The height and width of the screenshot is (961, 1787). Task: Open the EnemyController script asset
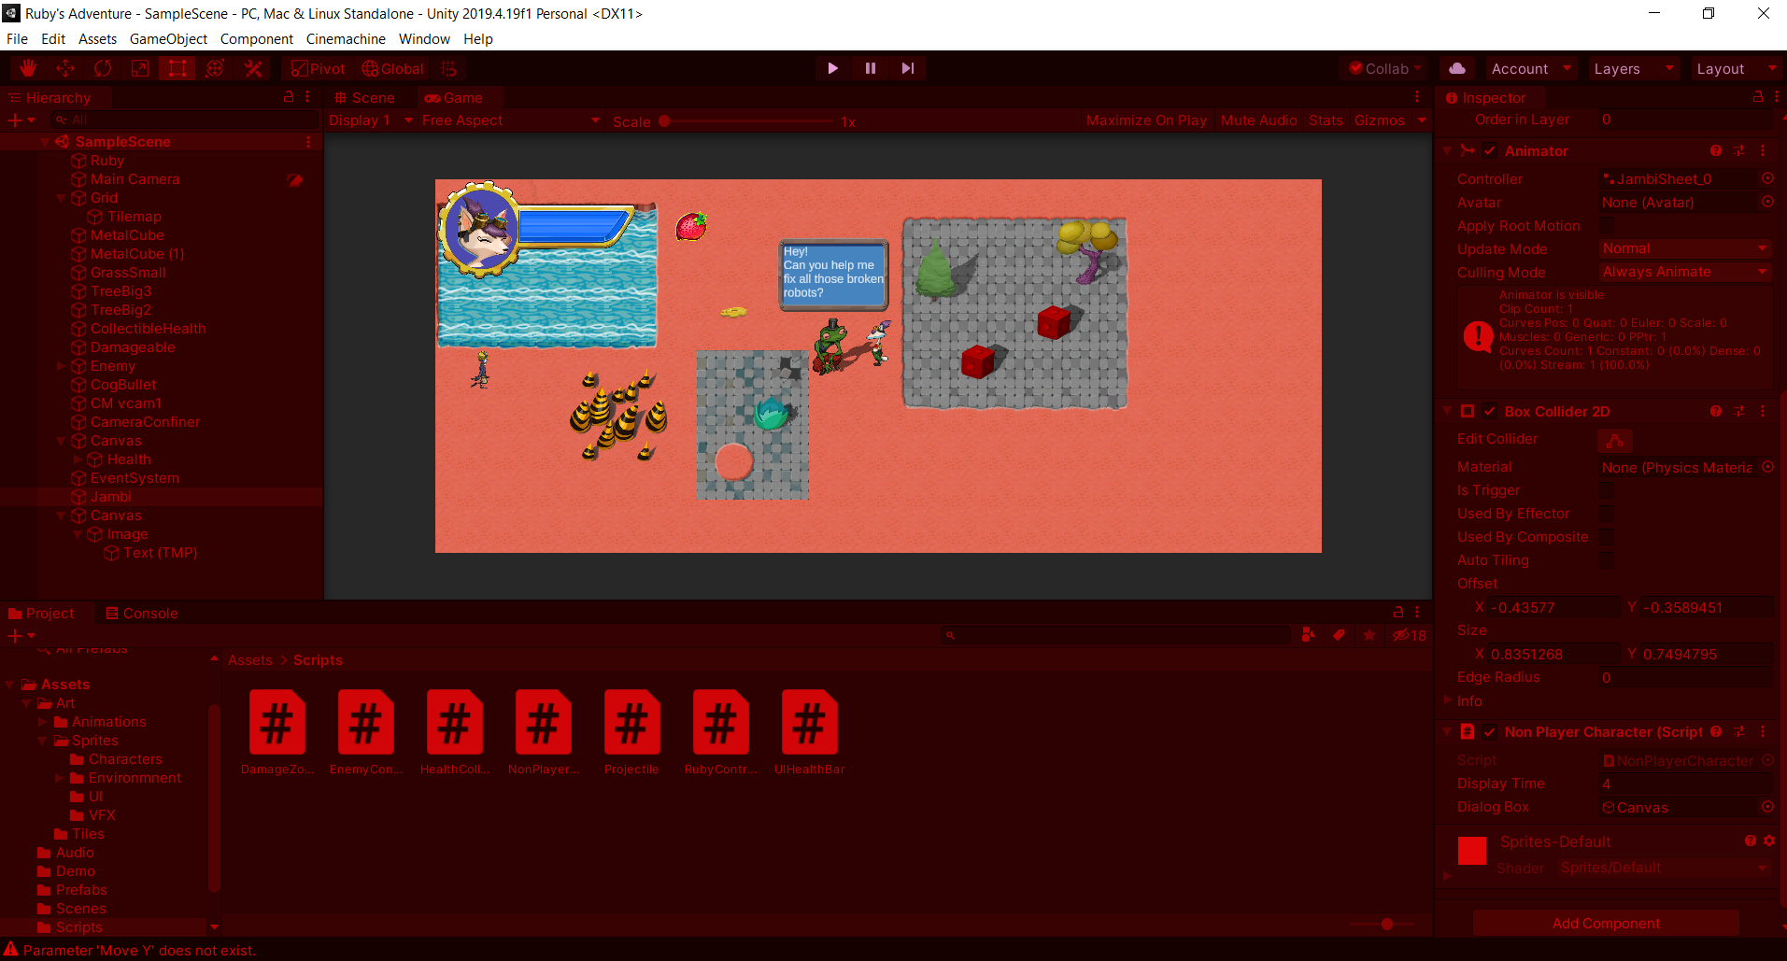[366, 733]
